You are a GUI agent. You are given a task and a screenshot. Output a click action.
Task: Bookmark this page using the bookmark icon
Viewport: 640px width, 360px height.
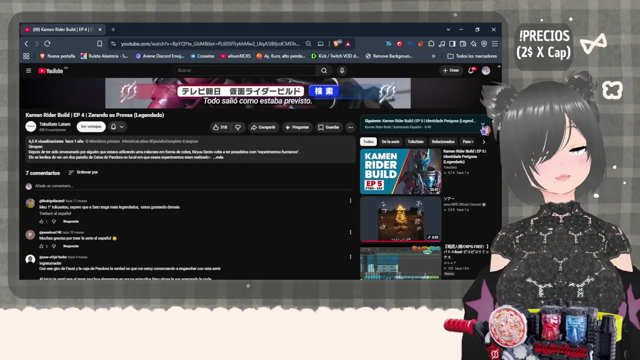tap(100, 43)
